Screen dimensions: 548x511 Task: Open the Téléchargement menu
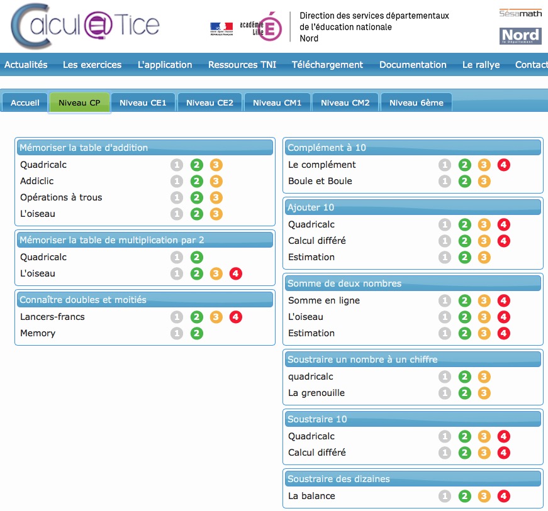click(x=327, y=65)
